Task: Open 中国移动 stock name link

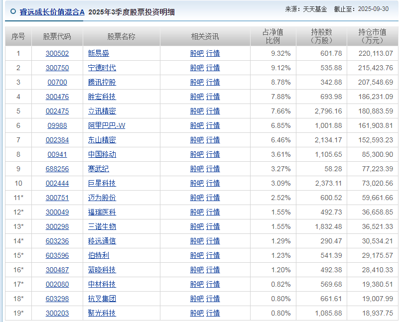Action: [x=102, y=154]
